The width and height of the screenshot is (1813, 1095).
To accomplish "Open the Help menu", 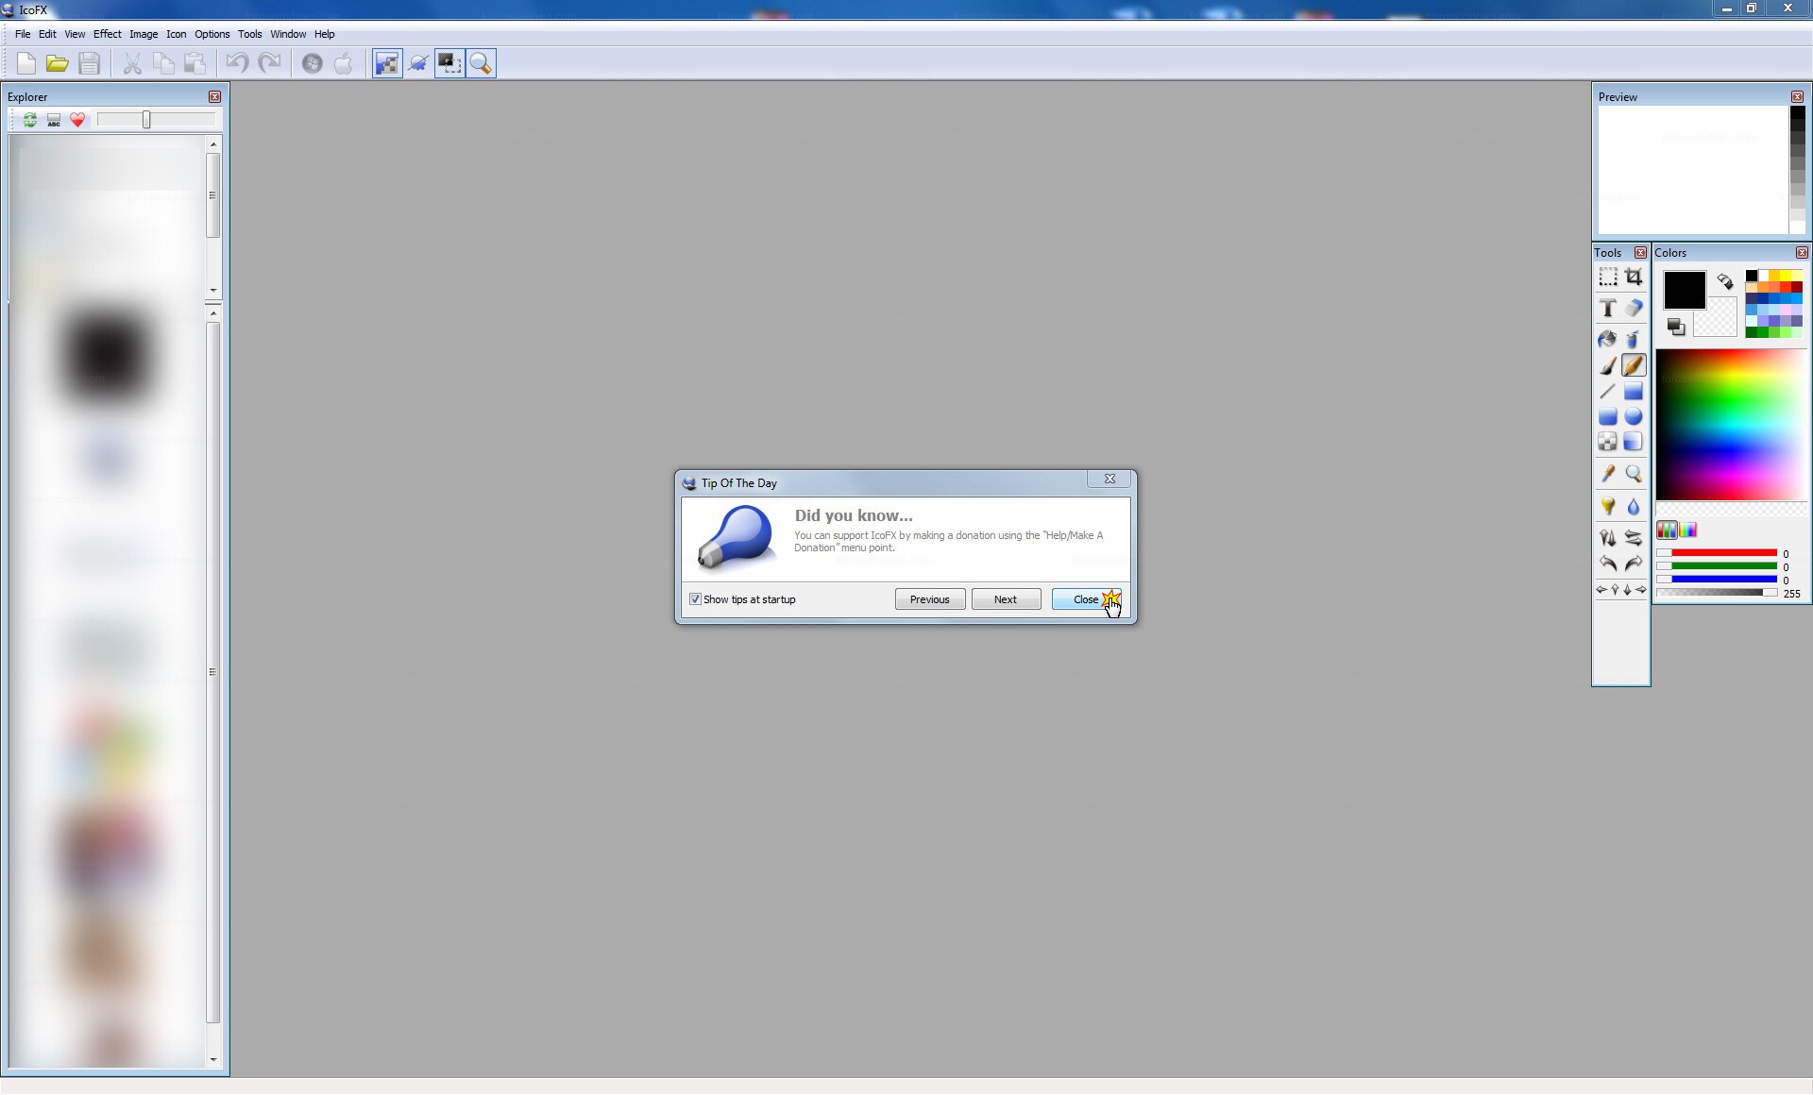I will [324, 34].
